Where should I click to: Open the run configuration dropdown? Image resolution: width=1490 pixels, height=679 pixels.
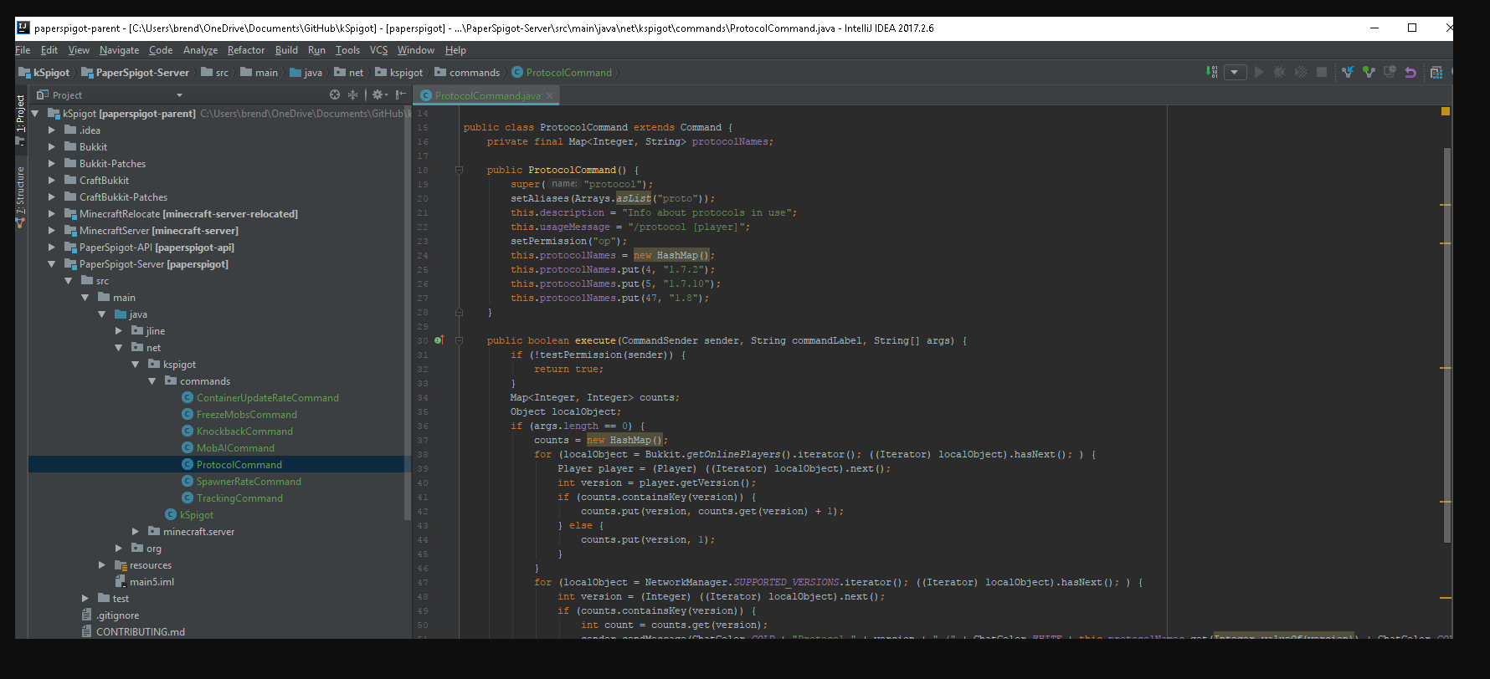tap(1236, 73)
